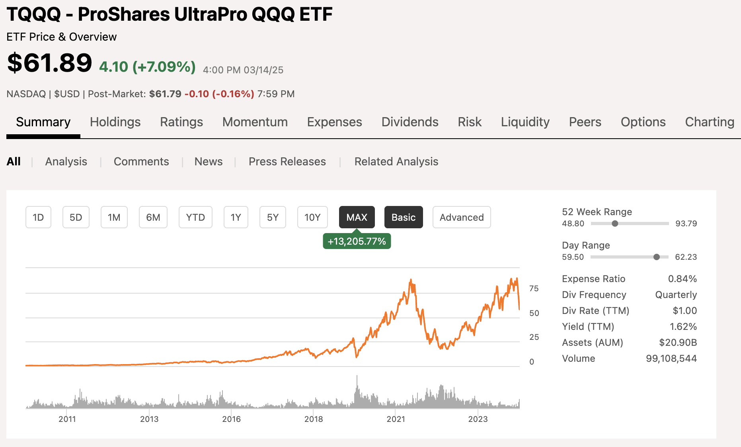
Task: Select the Ratings tab
Action: 181,122
